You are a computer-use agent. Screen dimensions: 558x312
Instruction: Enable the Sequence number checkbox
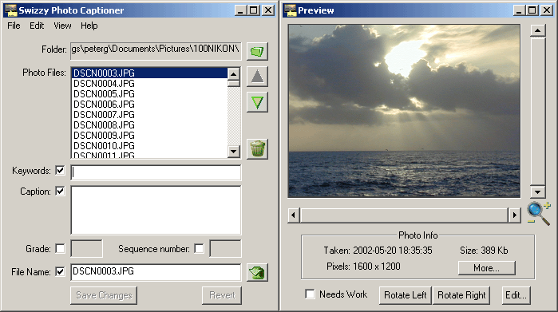pos(199,248)
